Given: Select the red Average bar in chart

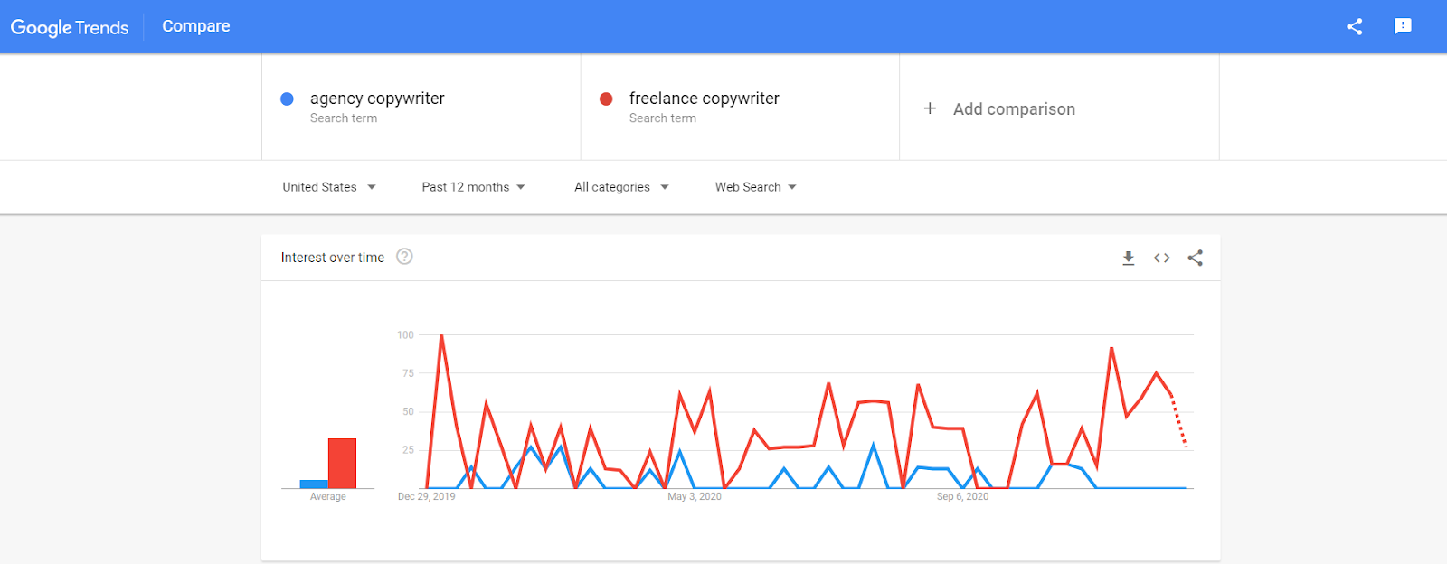Looking at the screenshot, I should [342, 464].
